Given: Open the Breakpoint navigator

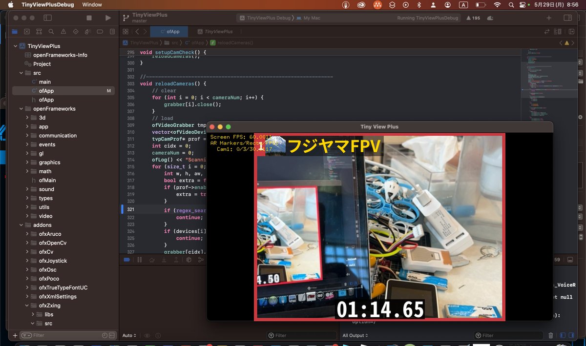Looking at the screenshot, I should coord(100,31).
